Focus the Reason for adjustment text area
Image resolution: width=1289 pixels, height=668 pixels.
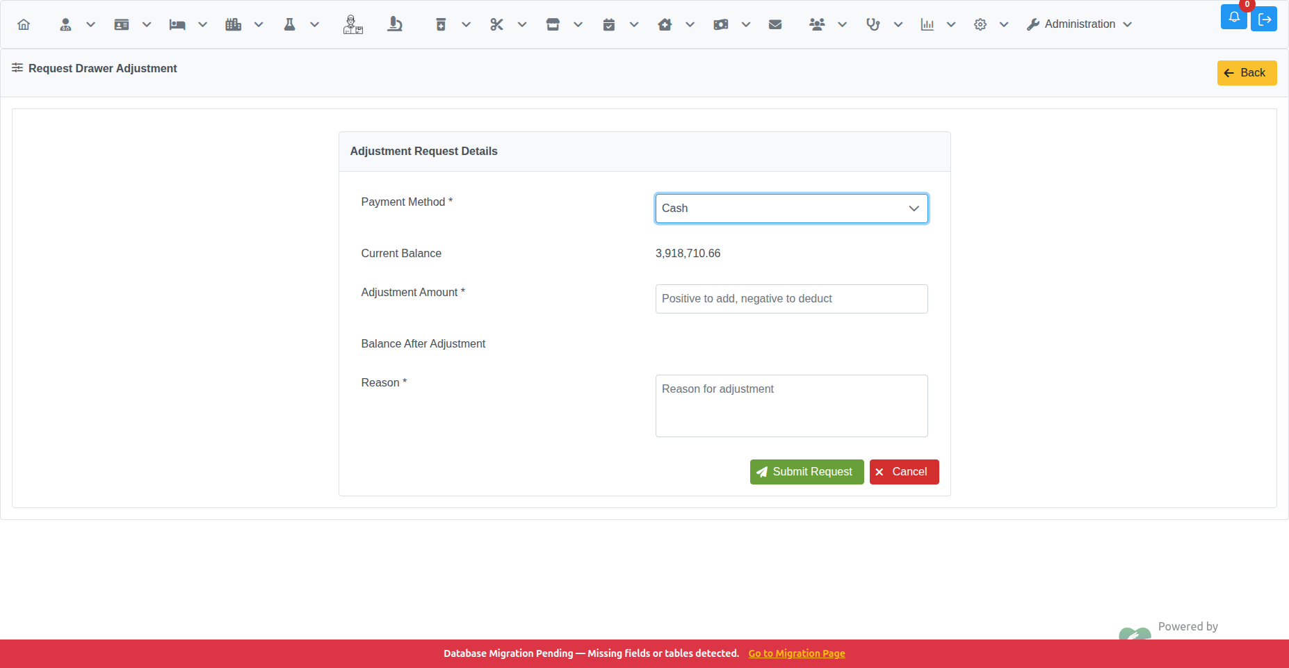tap(791, 406)
